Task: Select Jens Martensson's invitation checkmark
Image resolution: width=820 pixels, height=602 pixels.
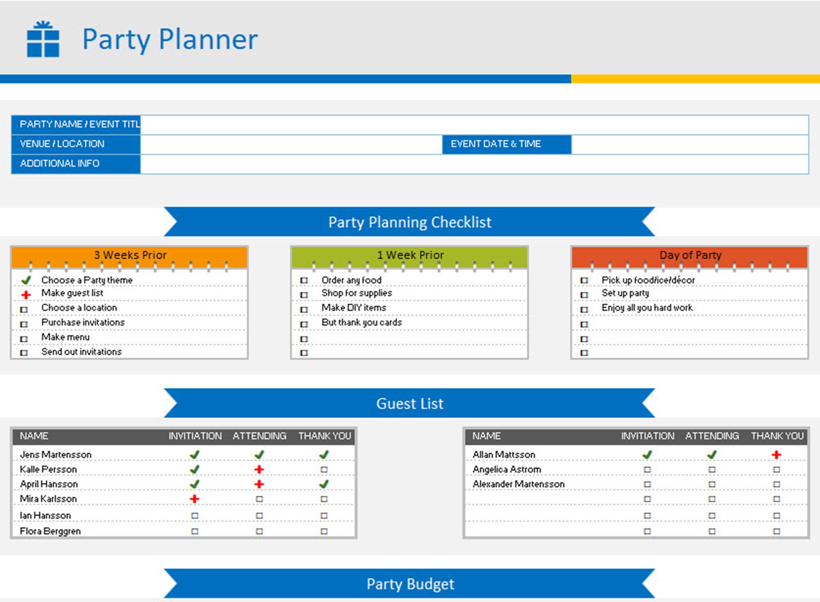Action: 195,454
